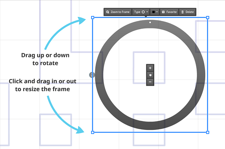The height and width of the screenshot is (149, 225).
Task: Select the top-left resize handle
Action: (93, 18)
